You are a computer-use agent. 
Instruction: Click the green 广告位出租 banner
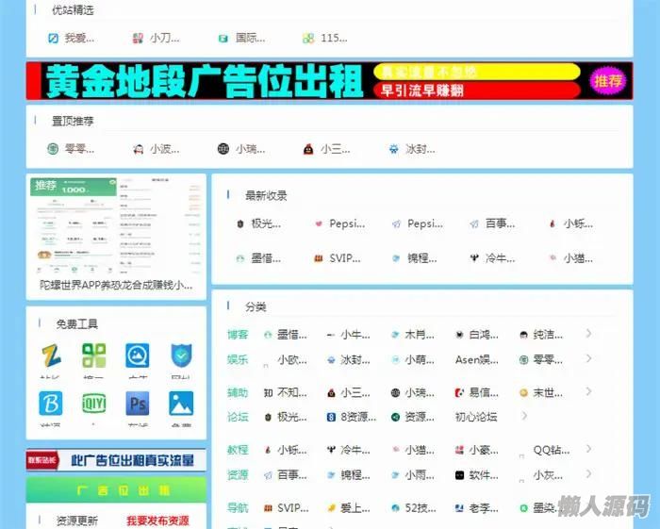pyautogui.click(x=116, y=490)
